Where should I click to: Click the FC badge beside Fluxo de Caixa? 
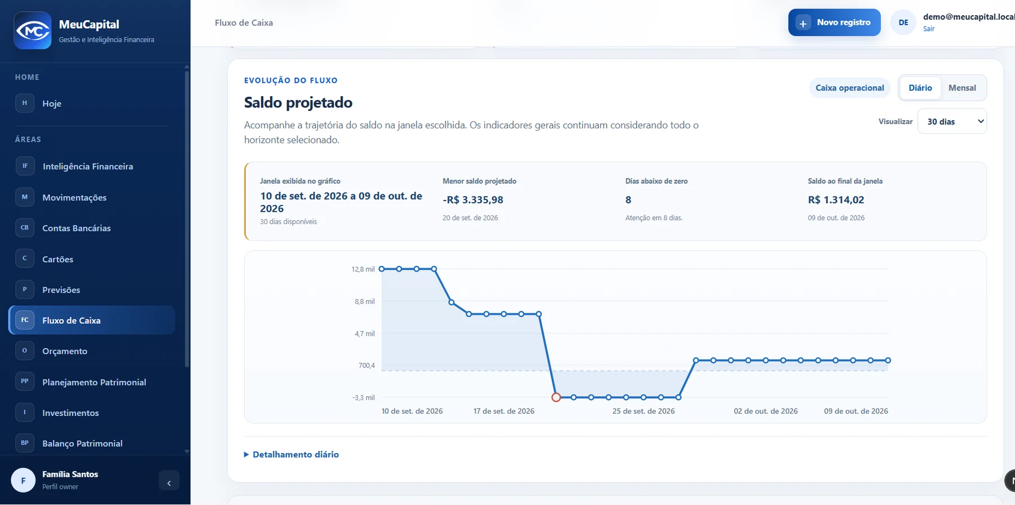tap(25, 320)
